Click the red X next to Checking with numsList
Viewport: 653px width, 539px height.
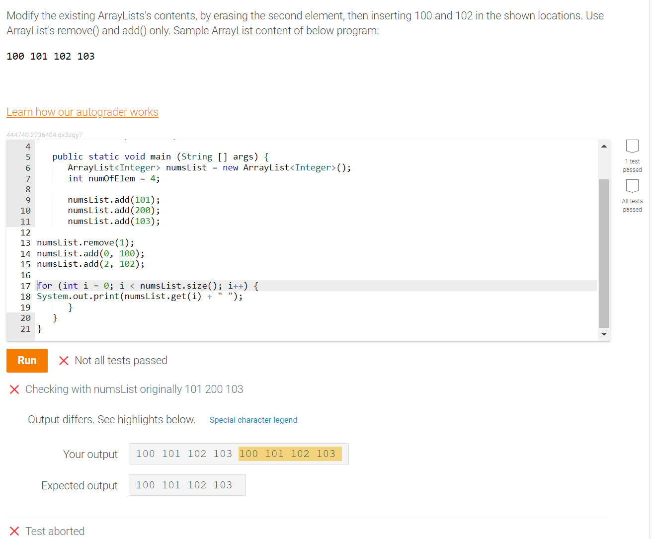(14, 389)
